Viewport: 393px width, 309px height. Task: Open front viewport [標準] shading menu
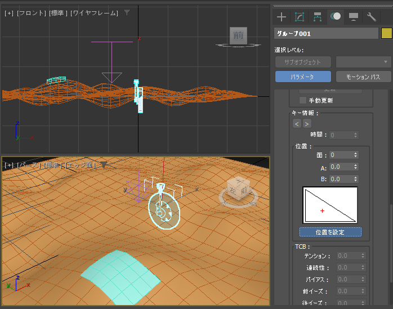(58, 13)
